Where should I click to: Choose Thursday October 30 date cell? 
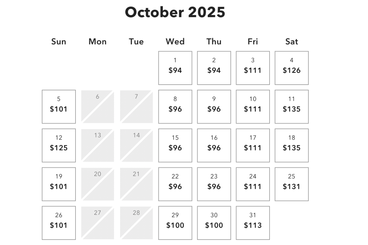click(x=214, y=223)
